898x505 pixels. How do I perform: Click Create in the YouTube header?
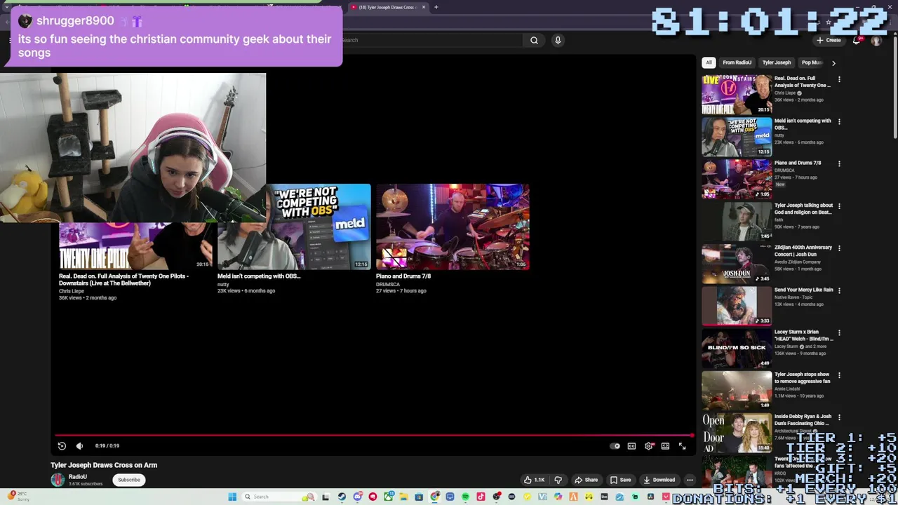point(829,40)
